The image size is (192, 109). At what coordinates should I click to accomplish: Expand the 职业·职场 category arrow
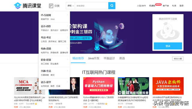[67, 59]
